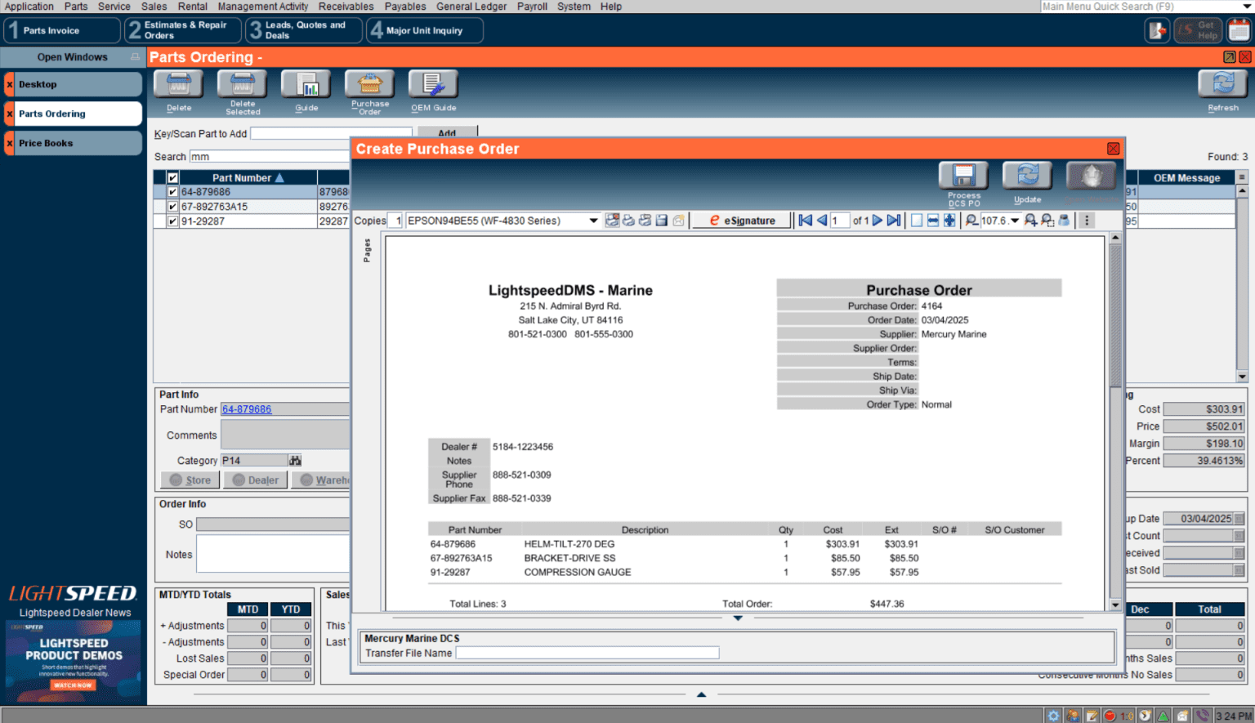1255x723 pixels.
Task: Open the printer selection dropdown
Action: point(593,221)
